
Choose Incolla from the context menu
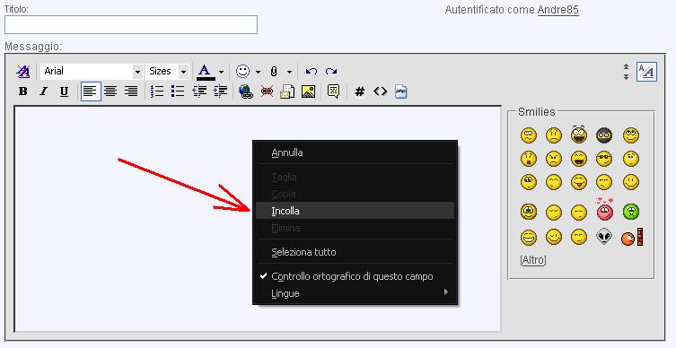[355, 211]
